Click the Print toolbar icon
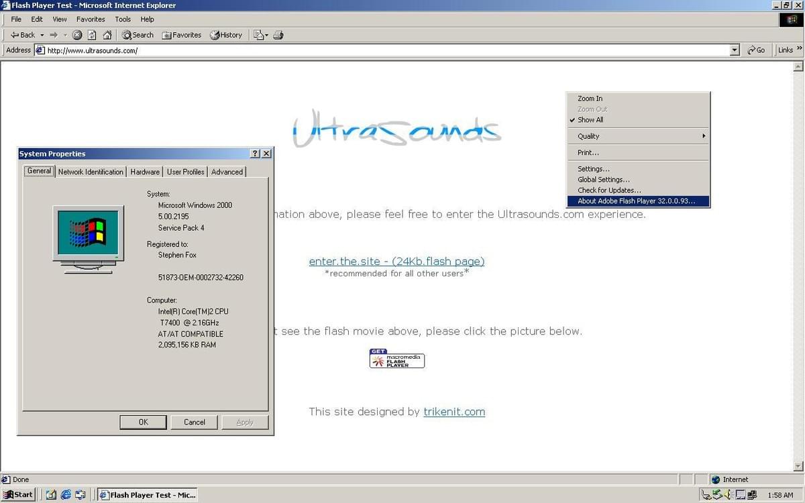Image resolution: width=805 pixels, height=503 pixels. pos(278,35)
